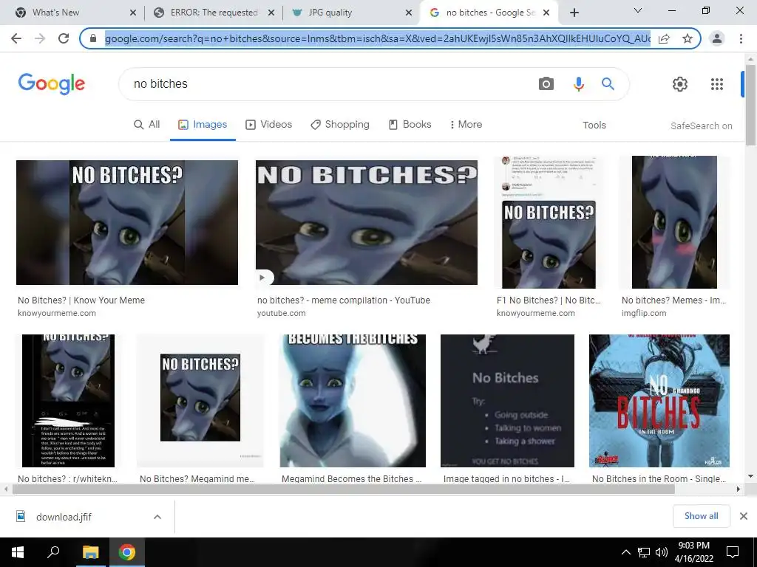Close the current Google Search tab
Screen dimensions: 757x567
546,13
